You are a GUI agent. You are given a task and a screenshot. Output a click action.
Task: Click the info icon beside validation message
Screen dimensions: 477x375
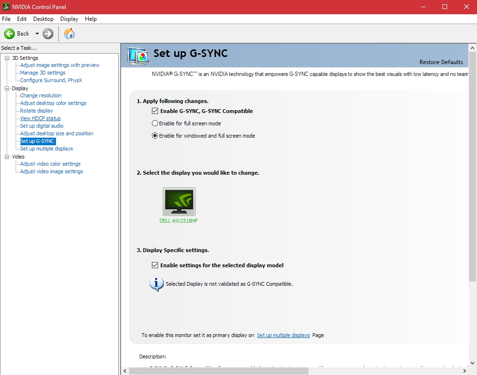156,284
